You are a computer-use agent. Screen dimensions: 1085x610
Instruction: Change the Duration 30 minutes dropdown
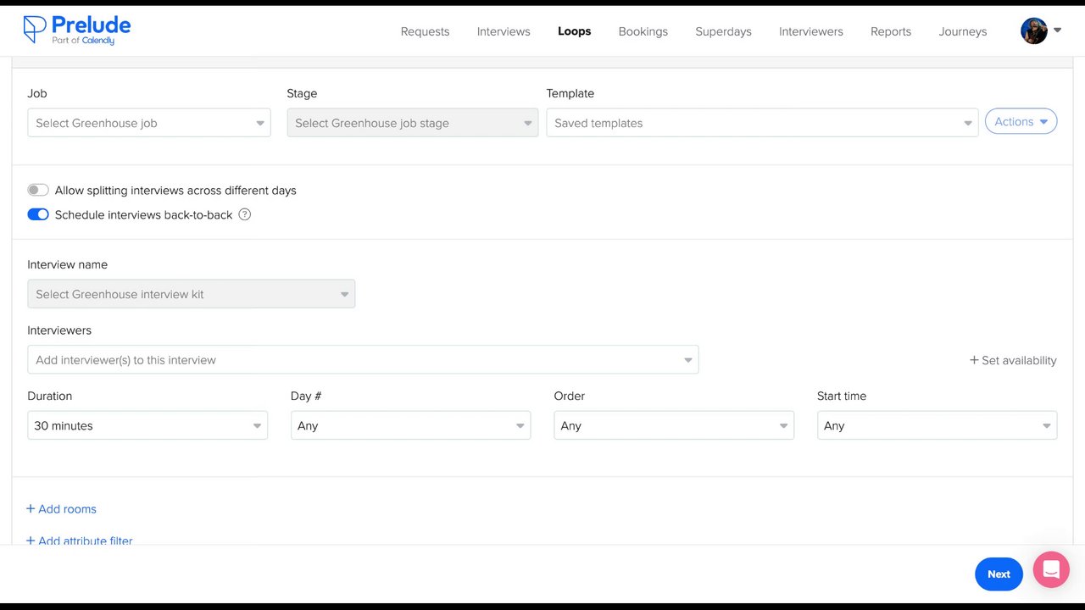pyautogui.click(x=147, y=425)
